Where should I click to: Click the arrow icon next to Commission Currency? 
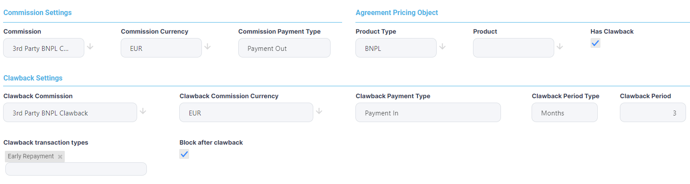coord(207,47)
